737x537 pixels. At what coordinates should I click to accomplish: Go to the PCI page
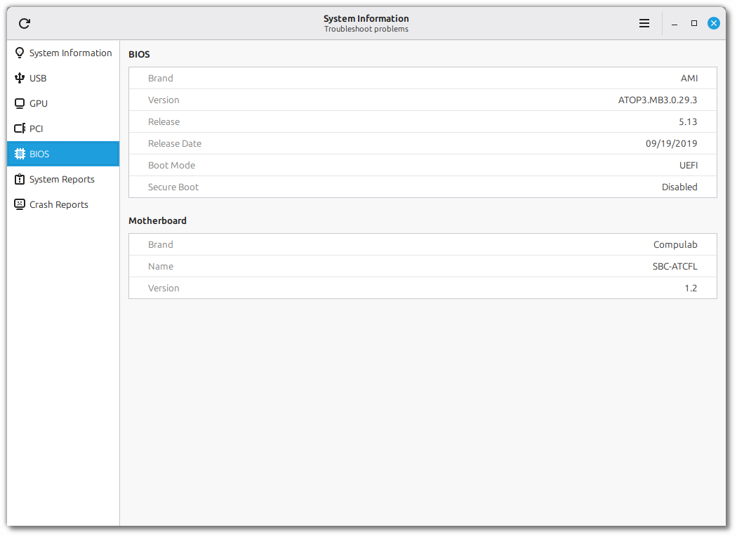63,128
